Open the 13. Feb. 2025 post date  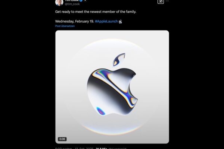tap(84, 148)
